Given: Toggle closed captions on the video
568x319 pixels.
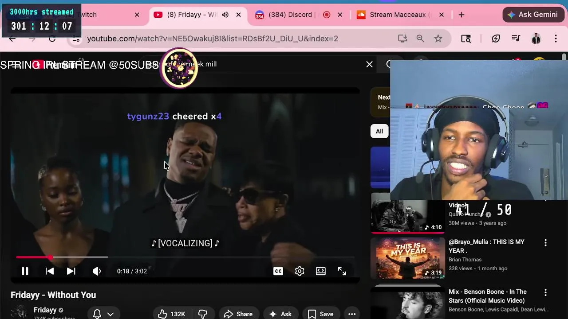Looking at the screenshot, I should [278, 271].
